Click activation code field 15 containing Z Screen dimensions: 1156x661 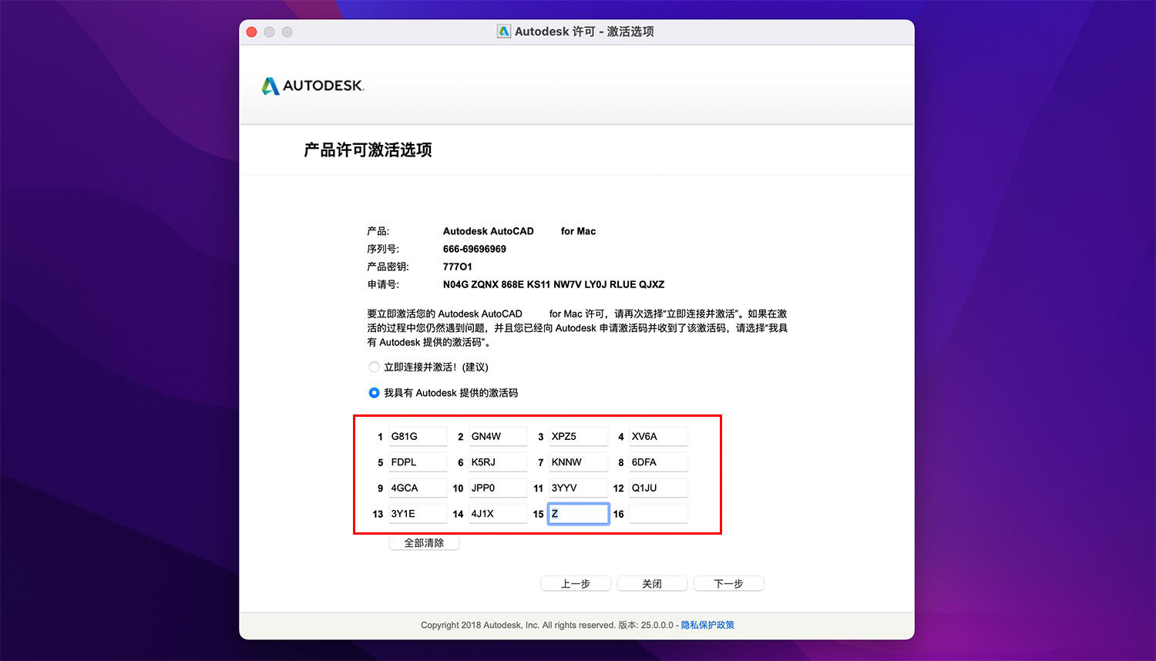pyautogui.click(x=578, y=514)
